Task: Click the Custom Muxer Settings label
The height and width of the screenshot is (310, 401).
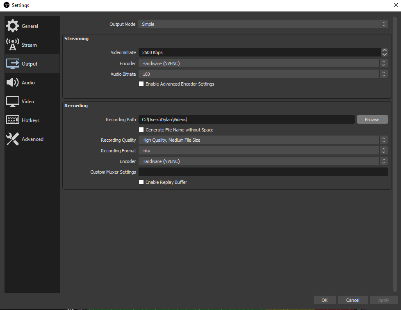Action: pos(113,172)
